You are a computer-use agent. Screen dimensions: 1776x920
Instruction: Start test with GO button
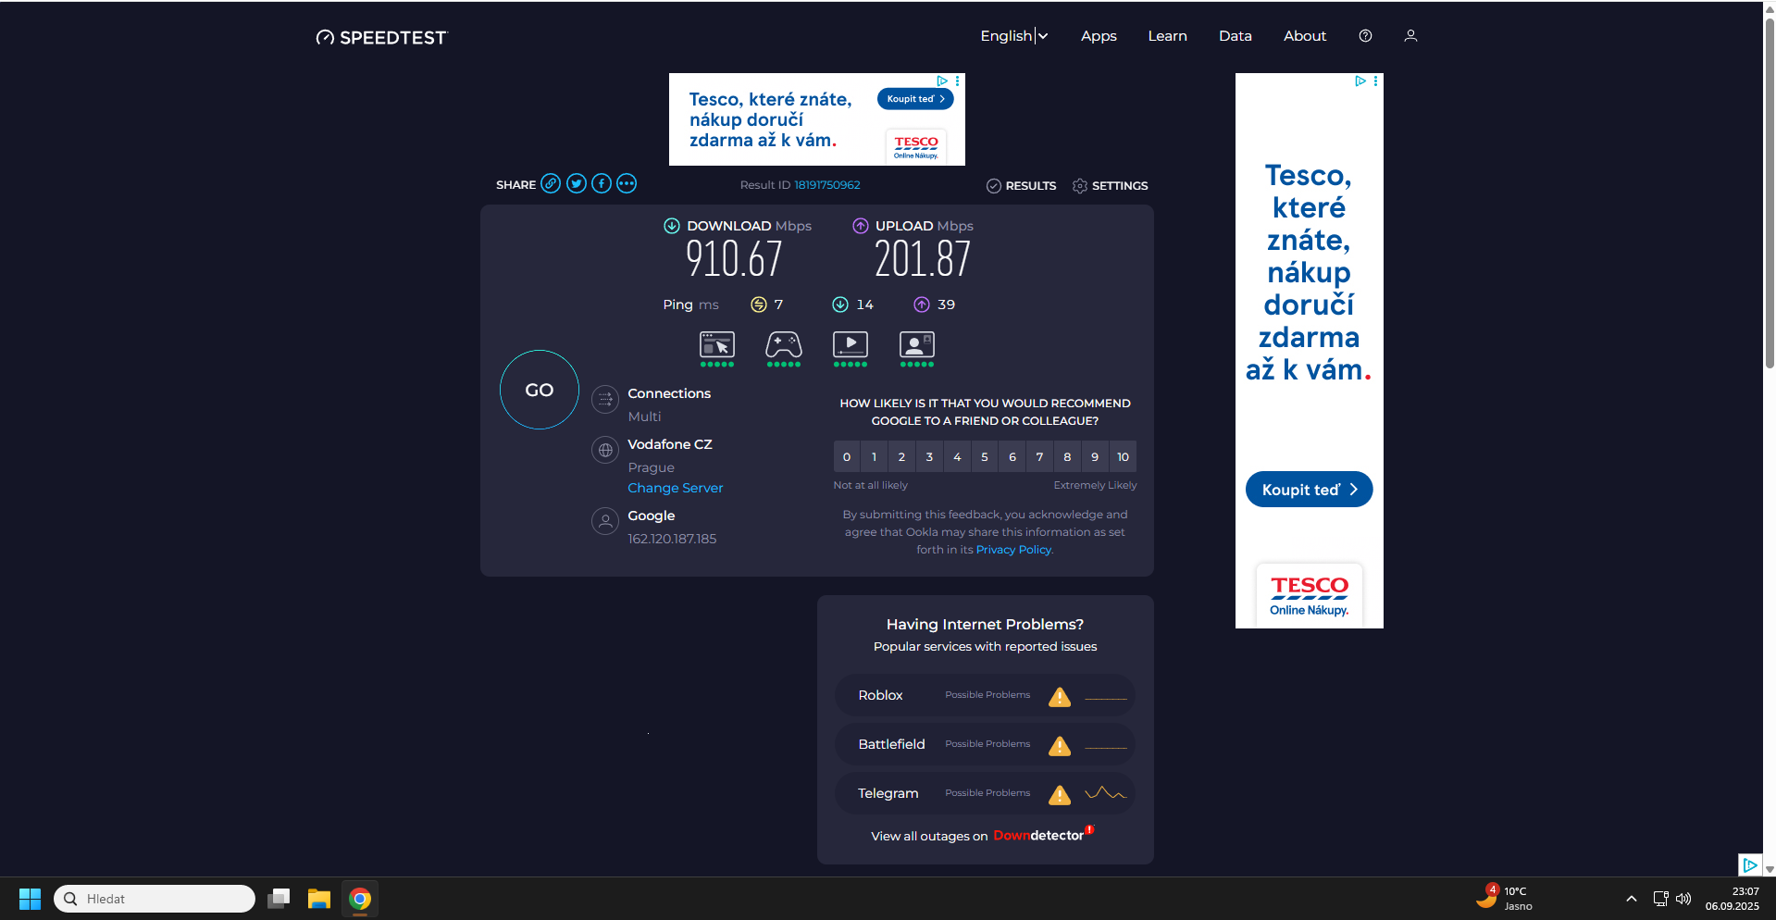540,390
